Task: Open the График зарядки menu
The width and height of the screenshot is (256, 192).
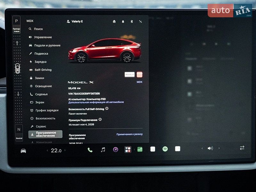Action: pyautogui.click(x=44, y=110)
